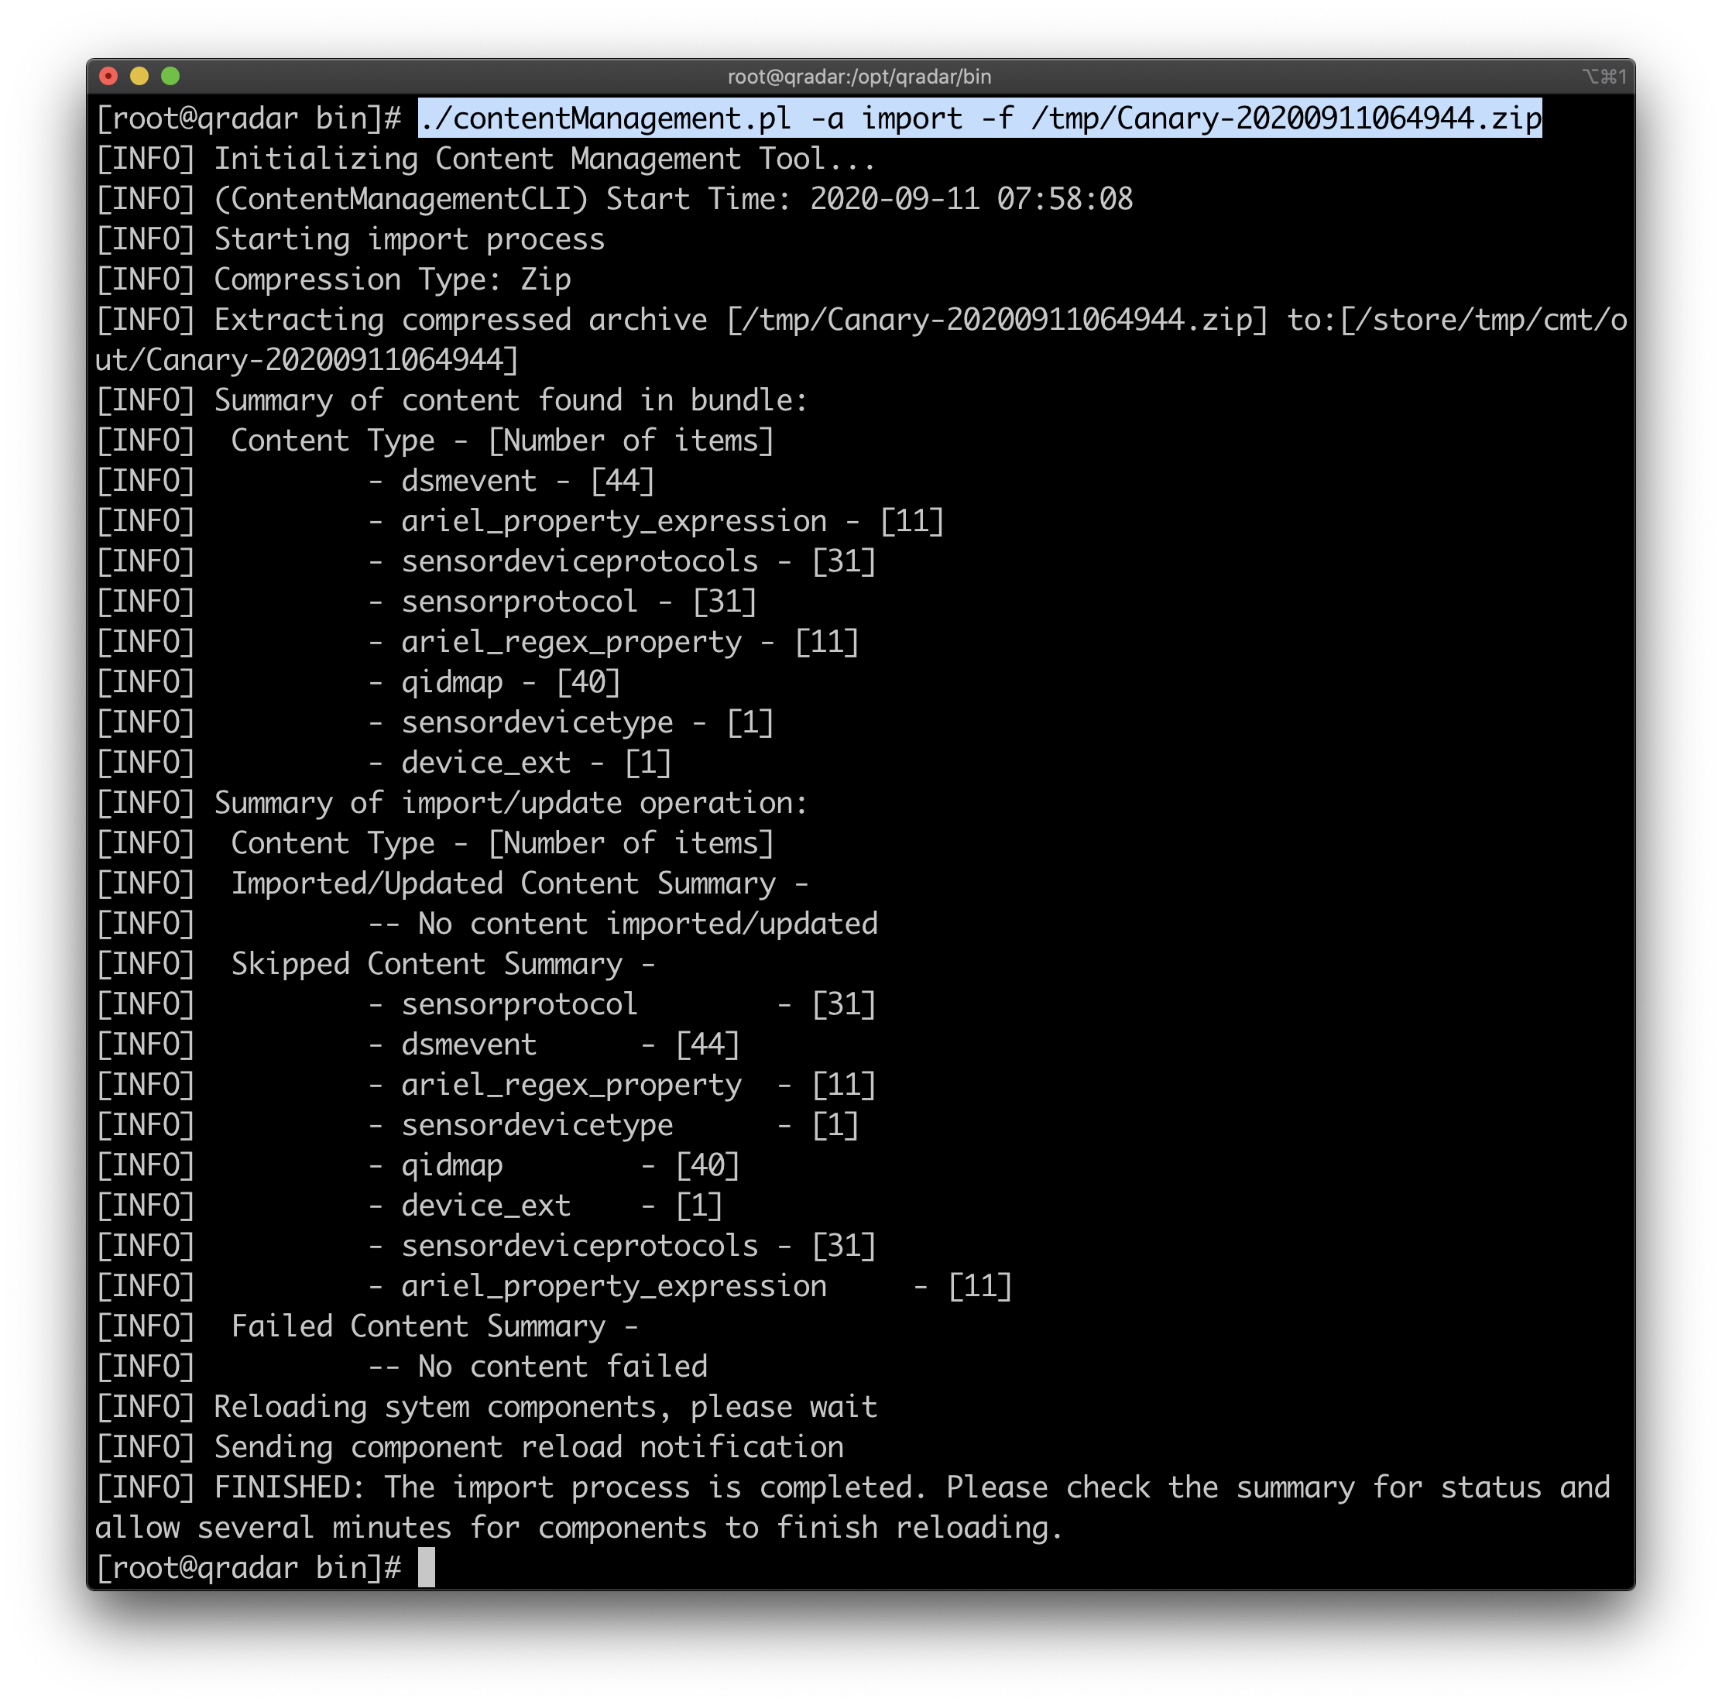Click skipped 'ariel_regex_property' entry under Skipped Content
This screenshot has height=1705, width=1722.
click(x=622, y=1085)
